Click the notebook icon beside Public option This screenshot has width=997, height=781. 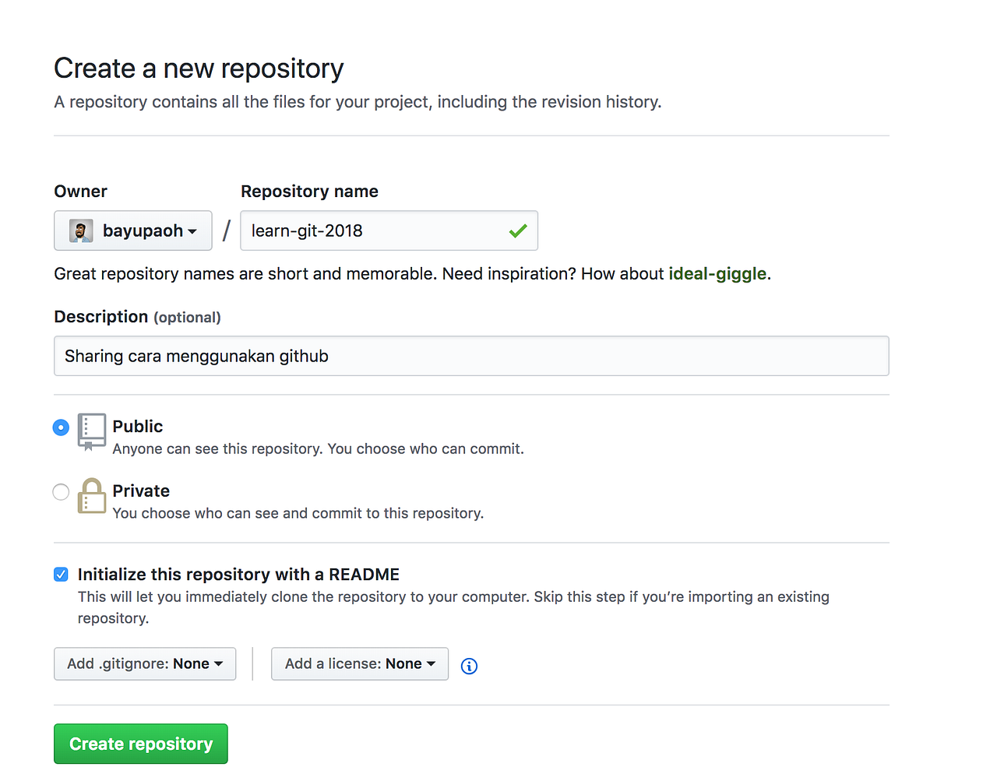(91, 433)
